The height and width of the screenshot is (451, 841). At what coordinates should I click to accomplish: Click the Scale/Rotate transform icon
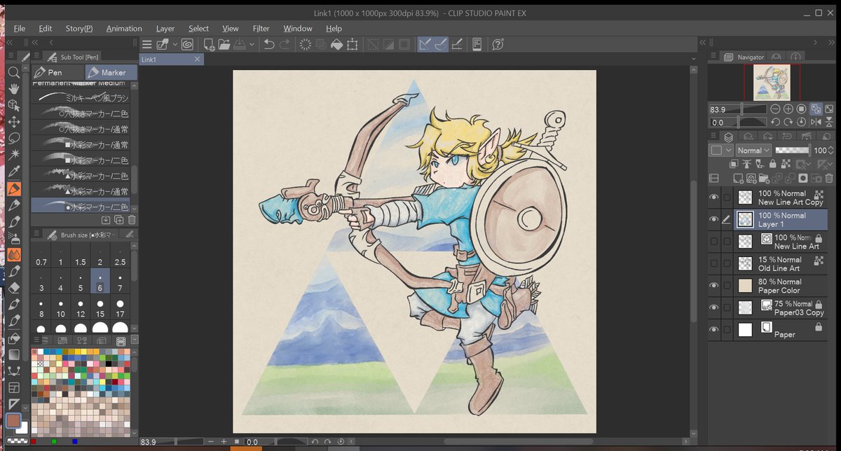coord(353,45)
